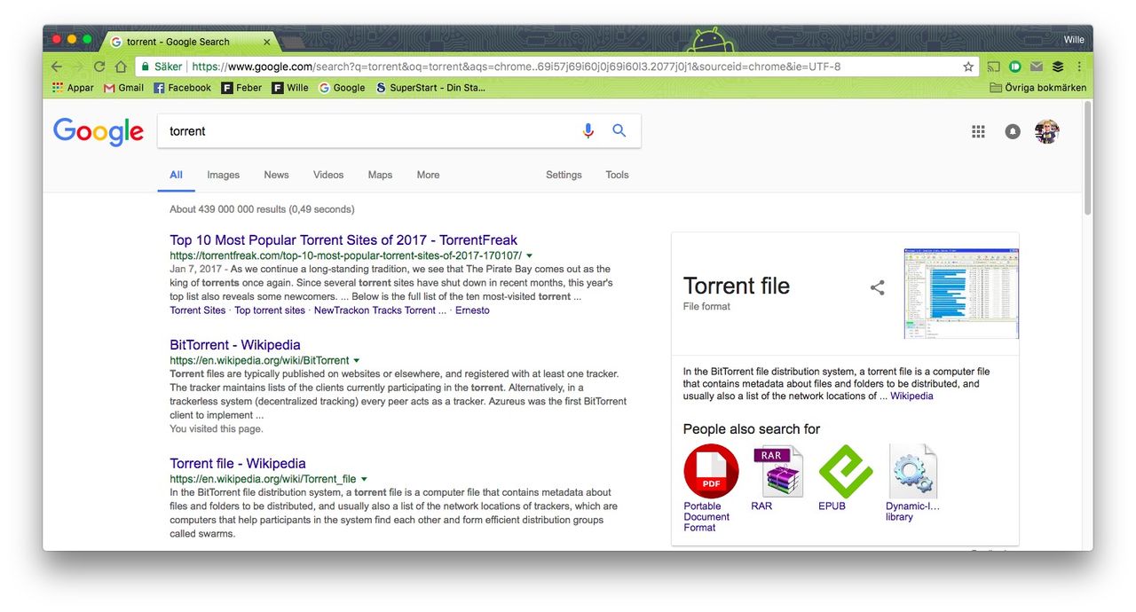Open the Gmail bookmark
This screenshot has width=1136, height=612.
click(123, 88)
